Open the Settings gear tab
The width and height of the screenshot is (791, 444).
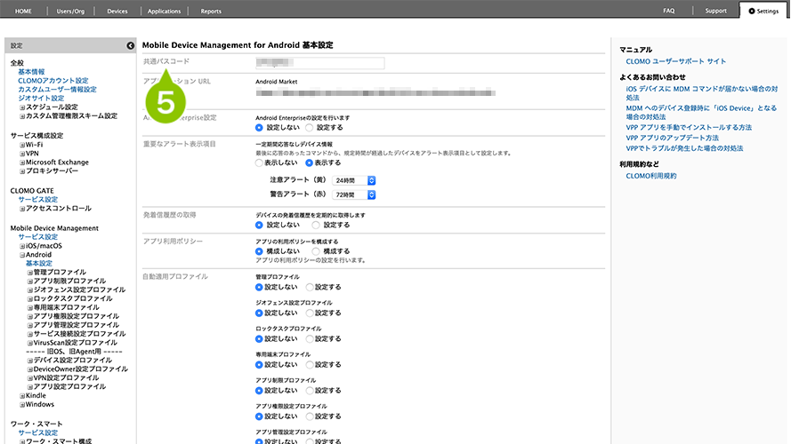(x=763, y=11)
